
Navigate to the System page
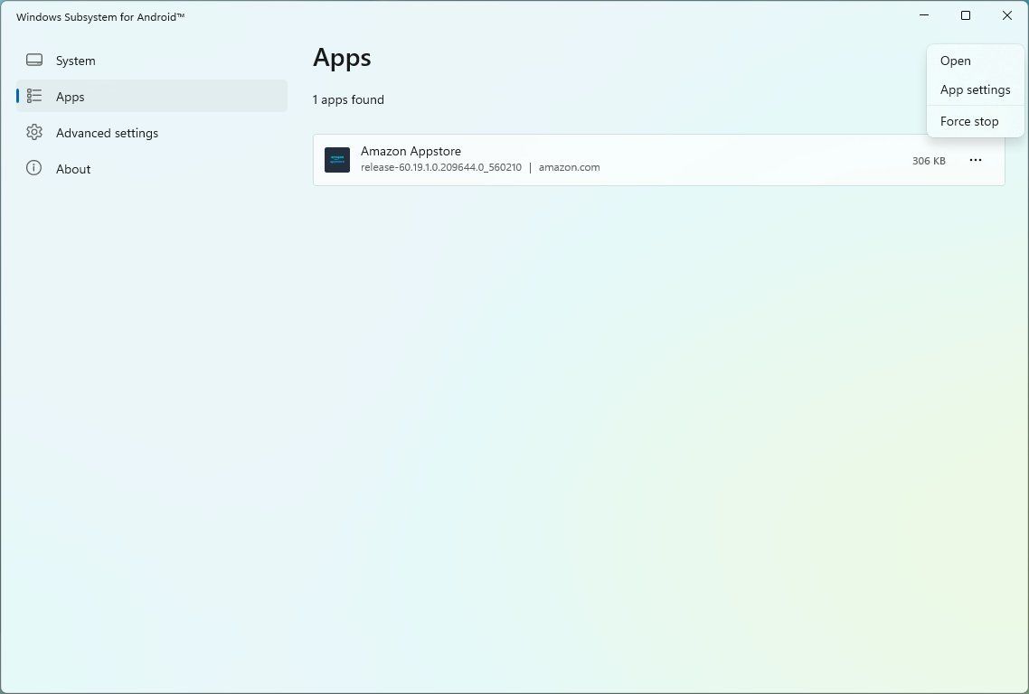pos(75,60)
